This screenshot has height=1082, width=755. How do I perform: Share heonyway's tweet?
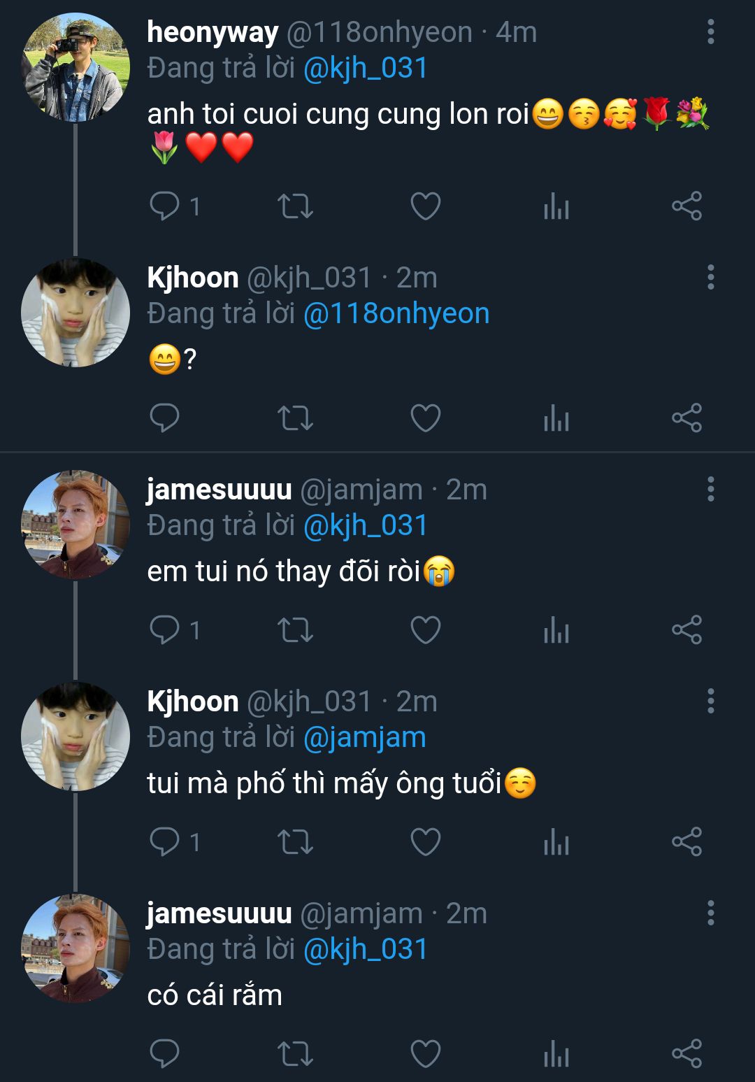pyautogui.click(x=686, y=206)
